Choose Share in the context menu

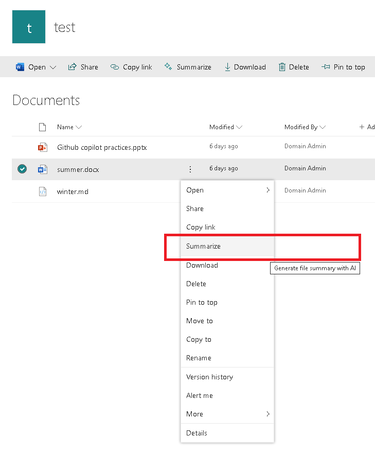pos(227,208)
